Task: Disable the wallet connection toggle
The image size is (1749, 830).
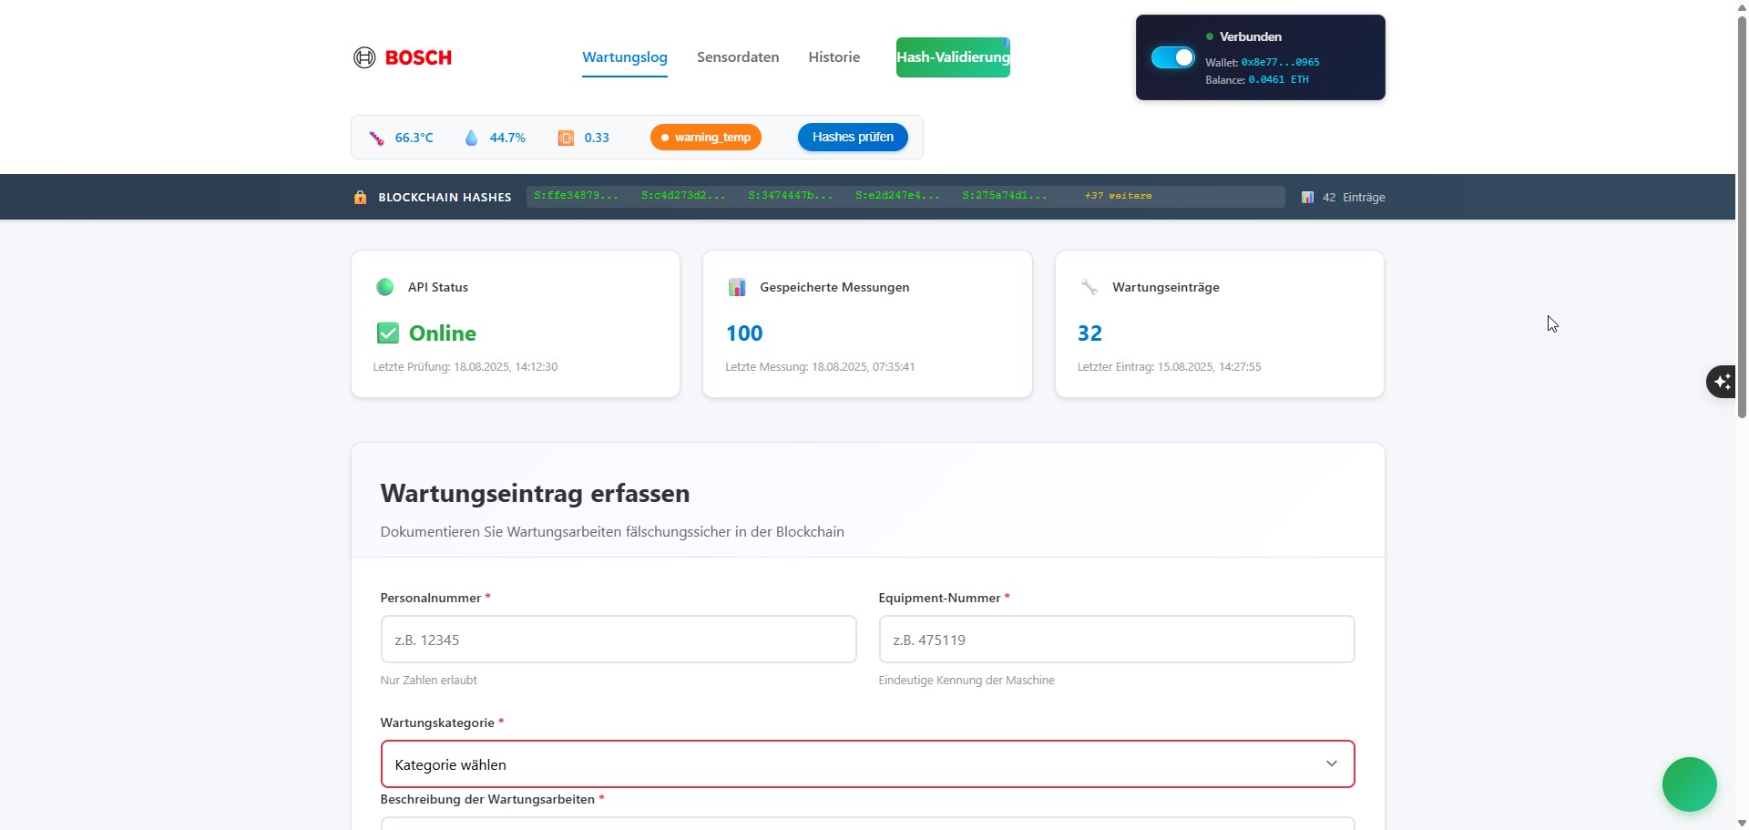Action: (x=1172, y=56)
